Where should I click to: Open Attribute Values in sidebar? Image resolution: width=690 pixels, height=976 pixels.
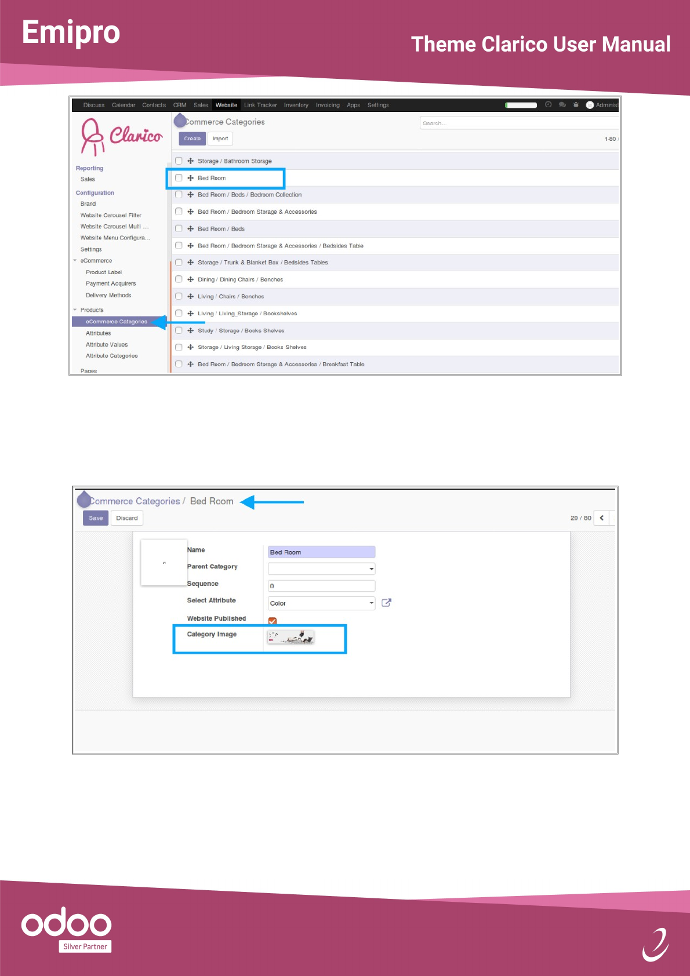point(107,345)
